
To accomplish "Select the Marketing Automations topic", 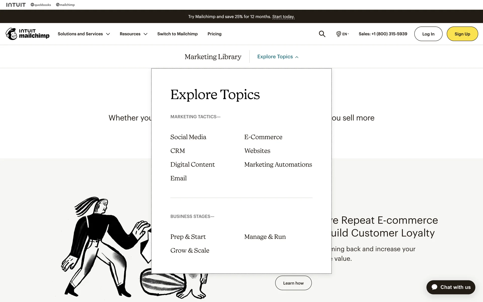I will coord(278,164).
